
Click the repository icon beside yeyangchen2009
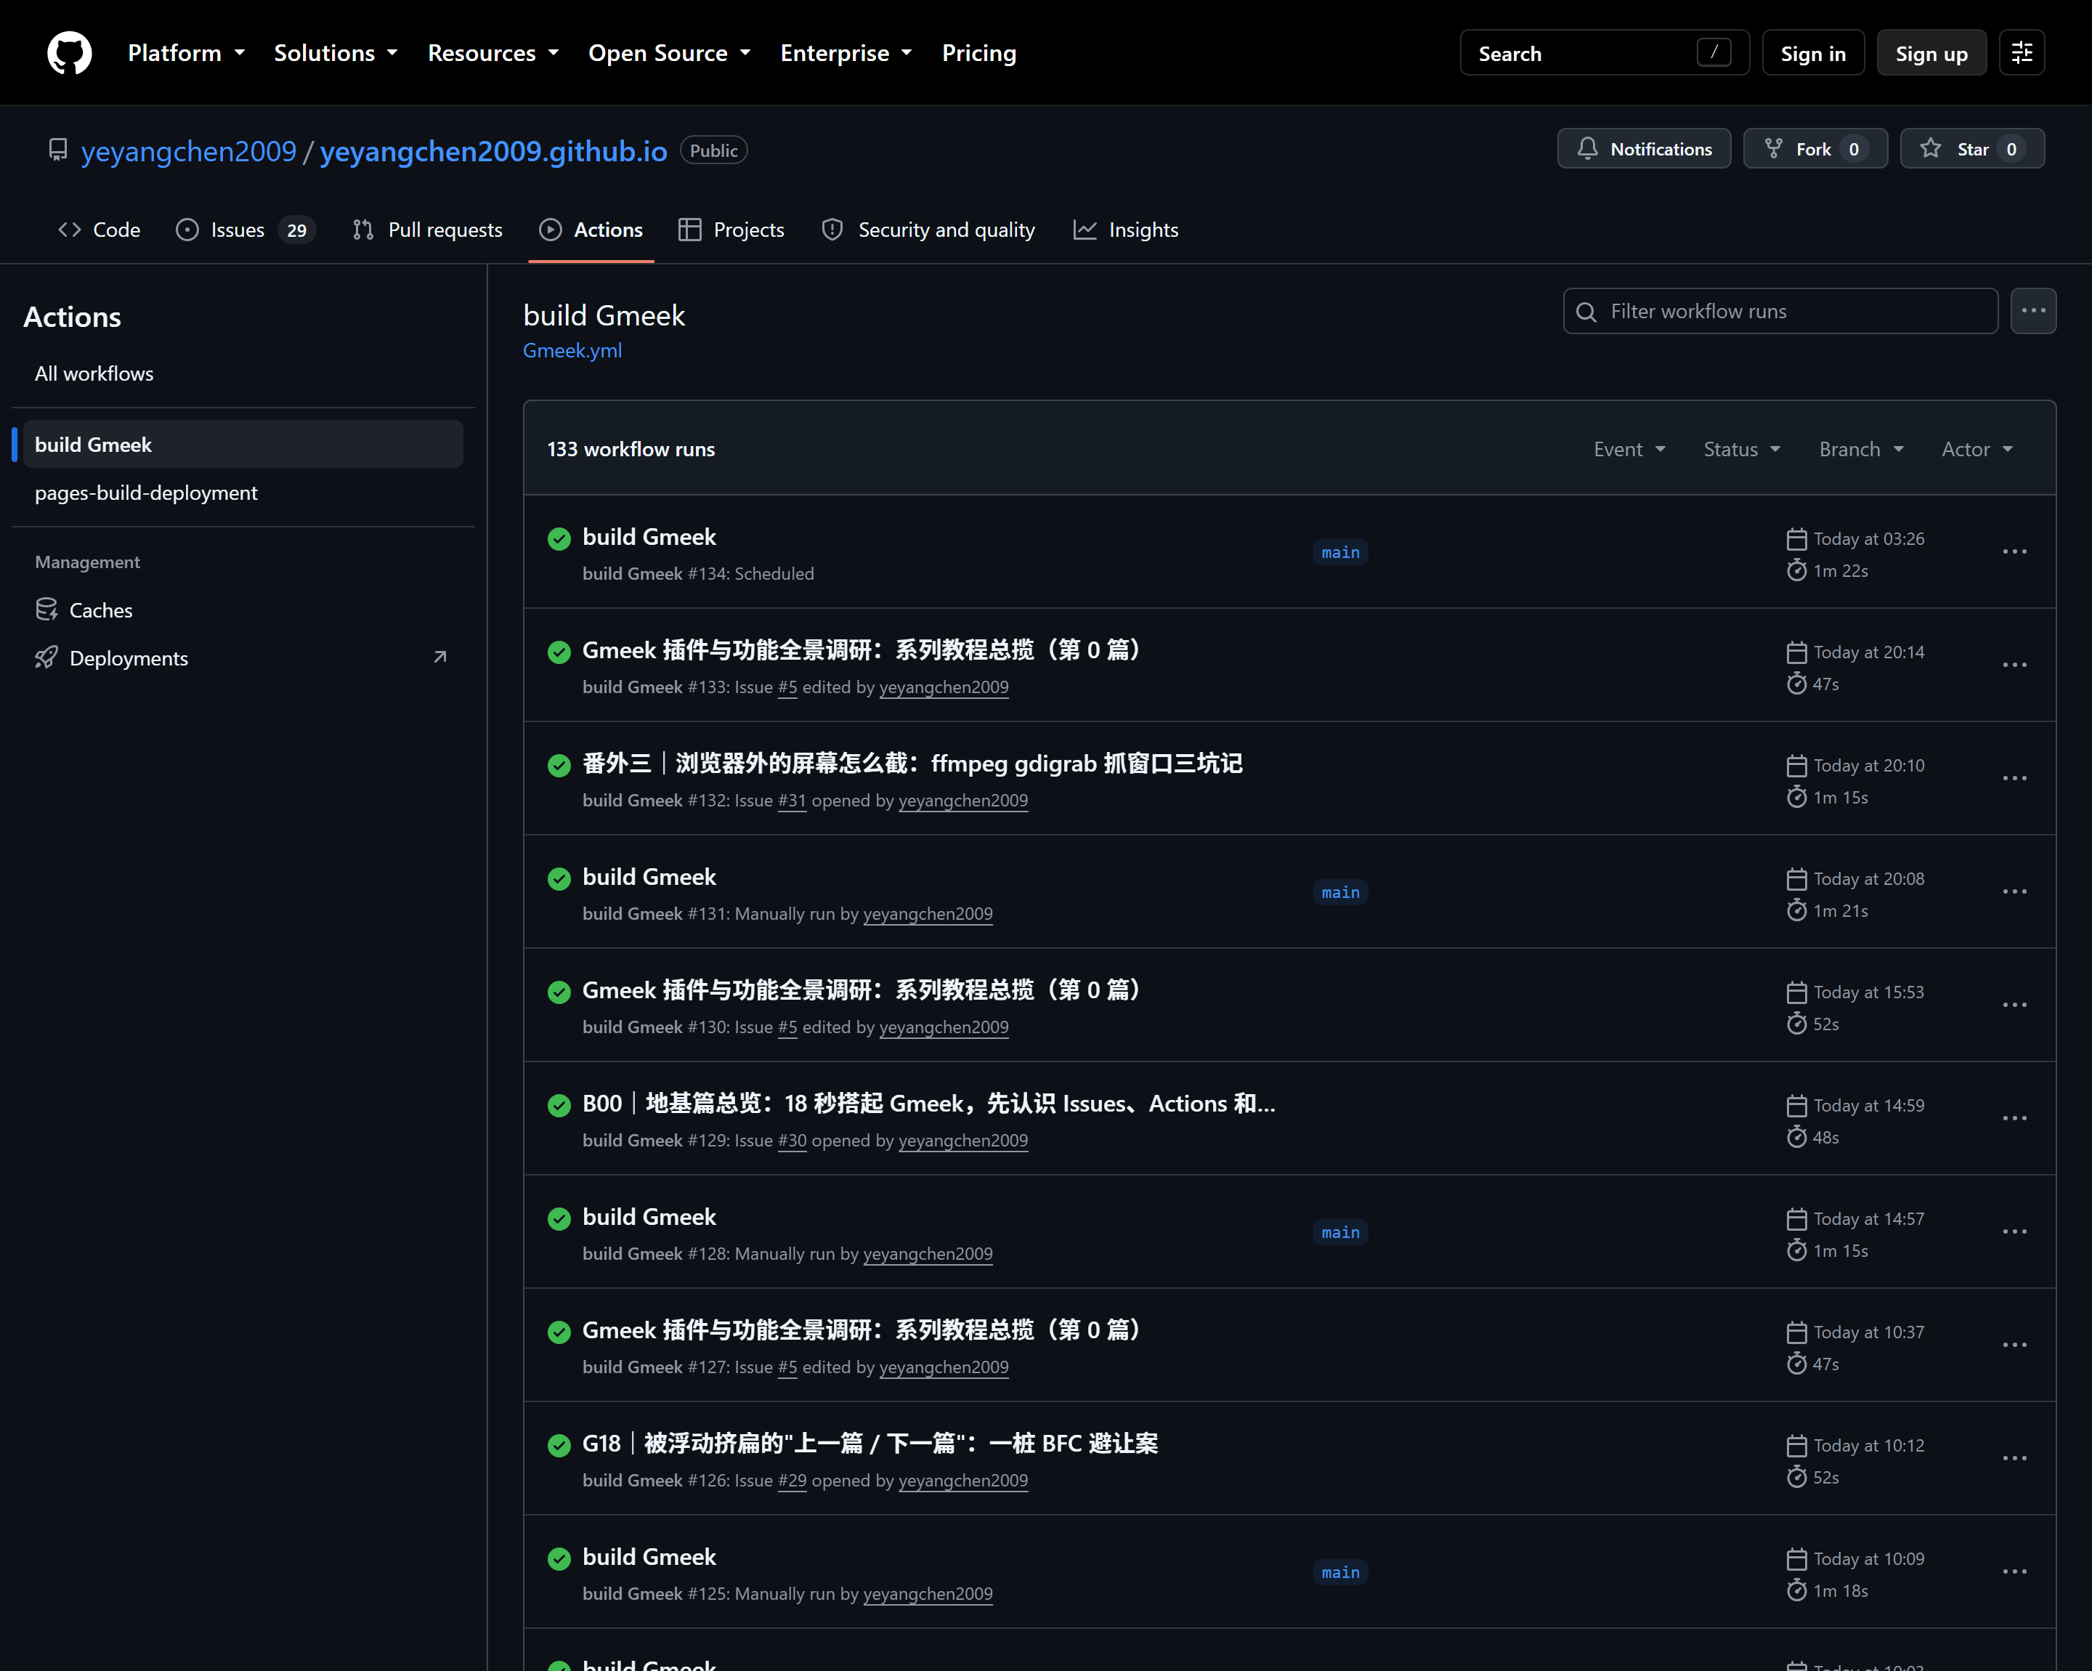coord(58,150)
